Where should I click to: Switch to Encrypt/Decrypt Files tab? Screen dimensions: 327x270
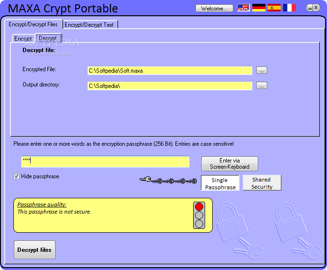tap(33, 24)
